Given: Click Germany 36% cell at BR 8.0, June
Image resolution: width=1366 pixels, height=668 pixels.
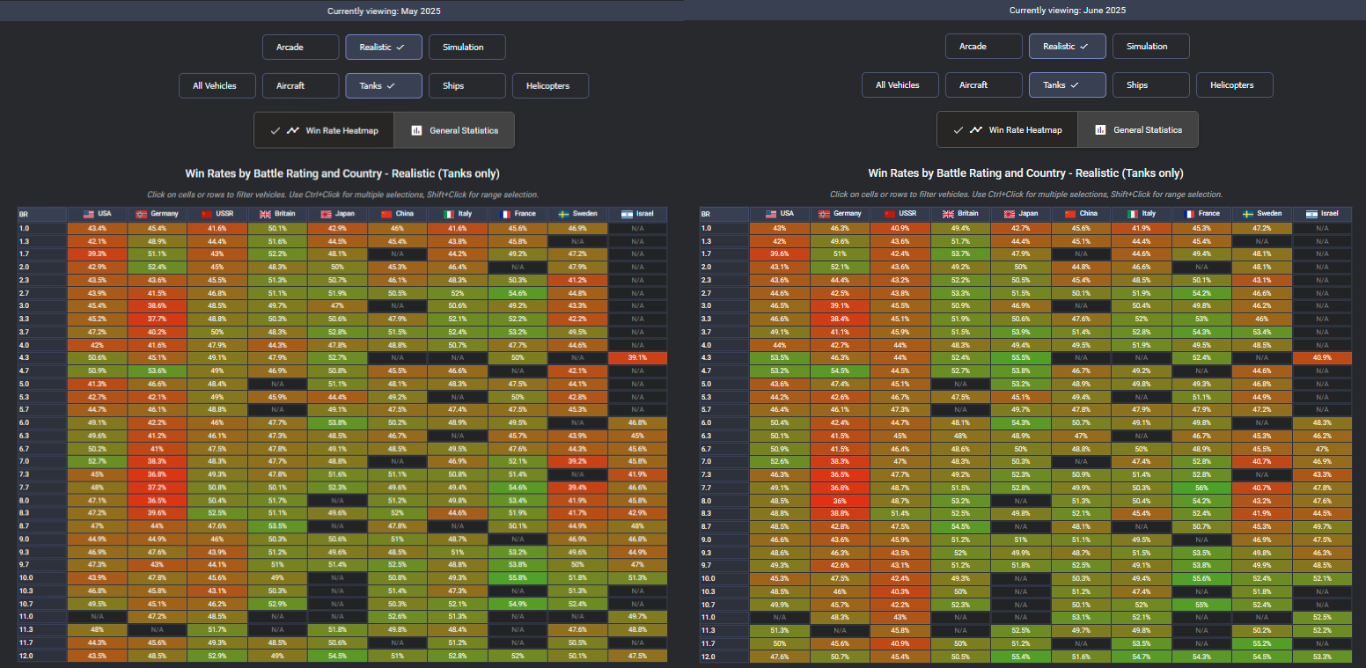Looking at the screenshot, I should coord(840,500).
